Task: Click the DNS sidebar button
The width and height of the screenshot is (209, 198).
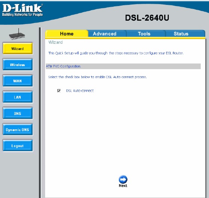Action: (18, 113)
